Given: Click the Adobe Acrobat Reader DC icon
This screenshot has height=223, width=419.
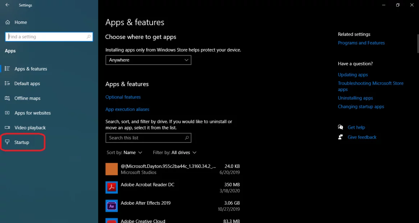Looking at the screenshot, I should tap(111, 188).
